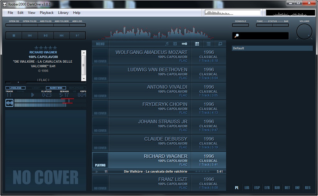Switch to the INF info tab
318x196 pixels.
coord(298,188)
